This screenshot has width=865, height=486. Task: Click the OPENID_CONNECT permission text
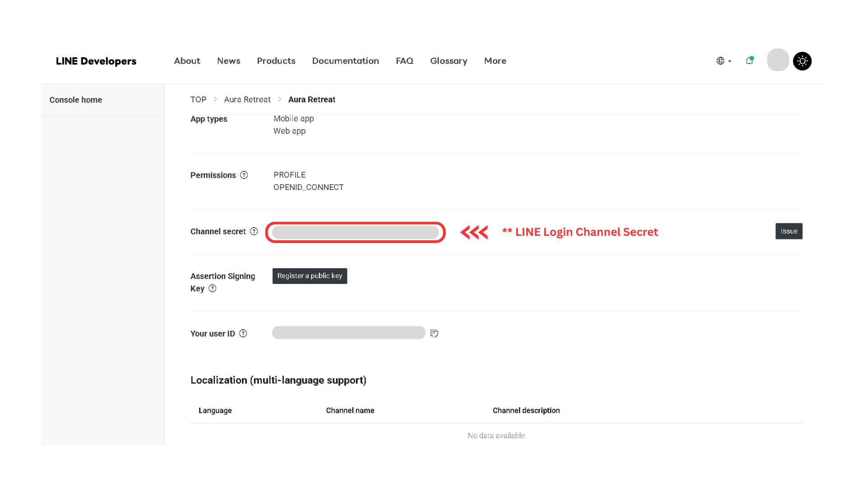309,187
